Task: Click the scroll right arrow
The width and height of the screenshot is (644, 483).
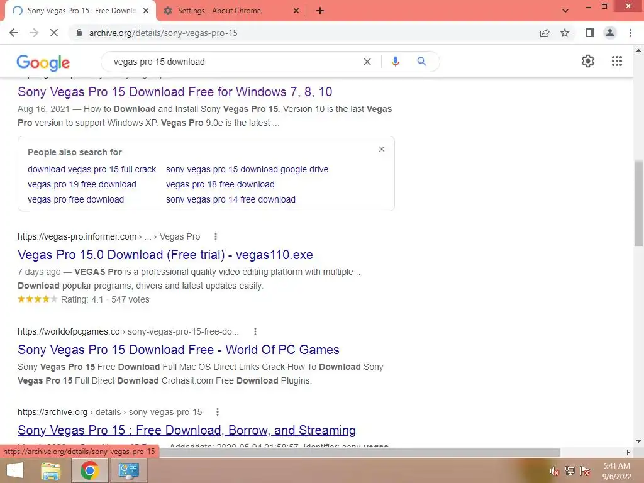Action: coord(628,452)
